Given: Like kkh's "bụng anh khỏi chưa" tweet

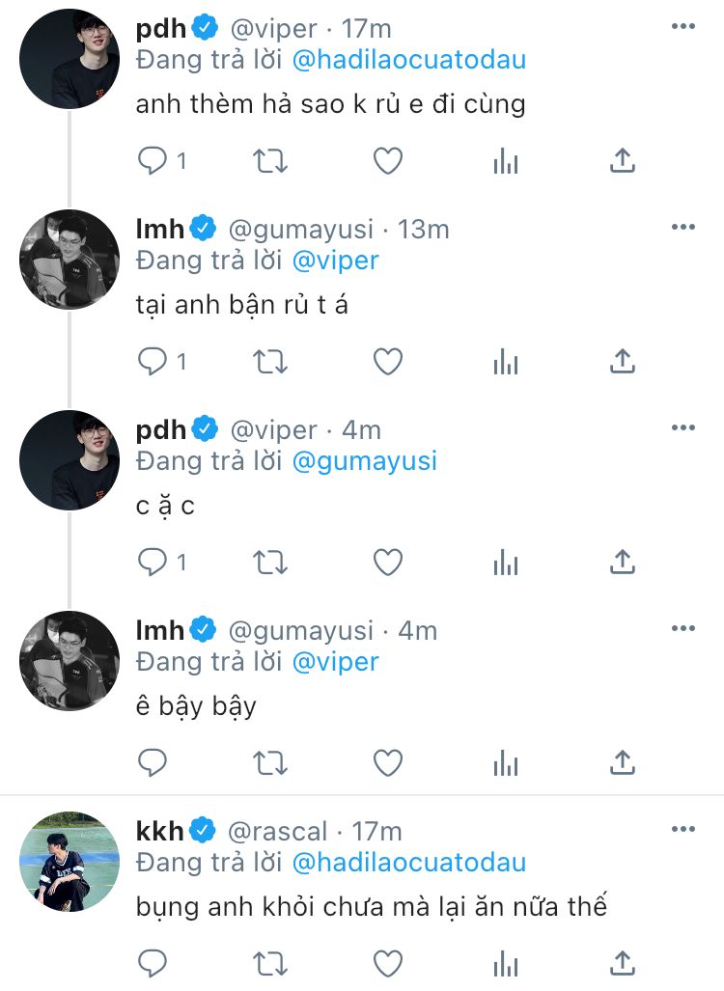Looking at the screenshot, I should [x=387, y=963].
